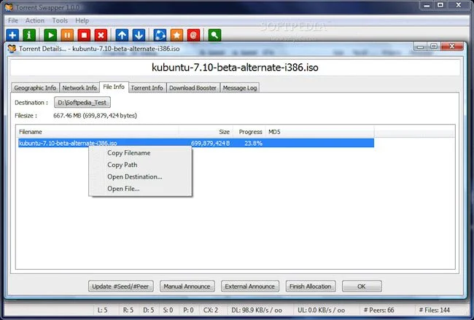Click the External Announce button

coord(249,286)
